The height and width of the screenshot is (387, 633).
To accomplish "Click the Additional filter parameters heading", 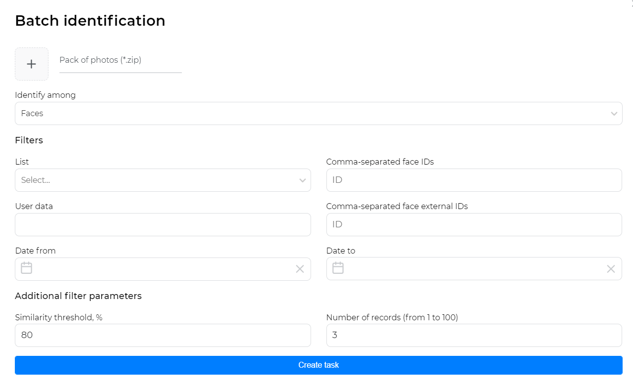I will (78, 296).
